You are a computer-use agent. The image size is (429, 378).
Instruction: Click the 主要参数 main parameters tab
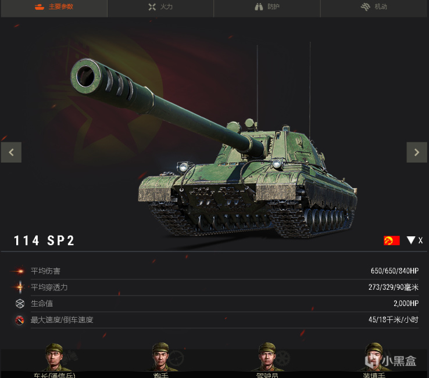tap(54, 7)
